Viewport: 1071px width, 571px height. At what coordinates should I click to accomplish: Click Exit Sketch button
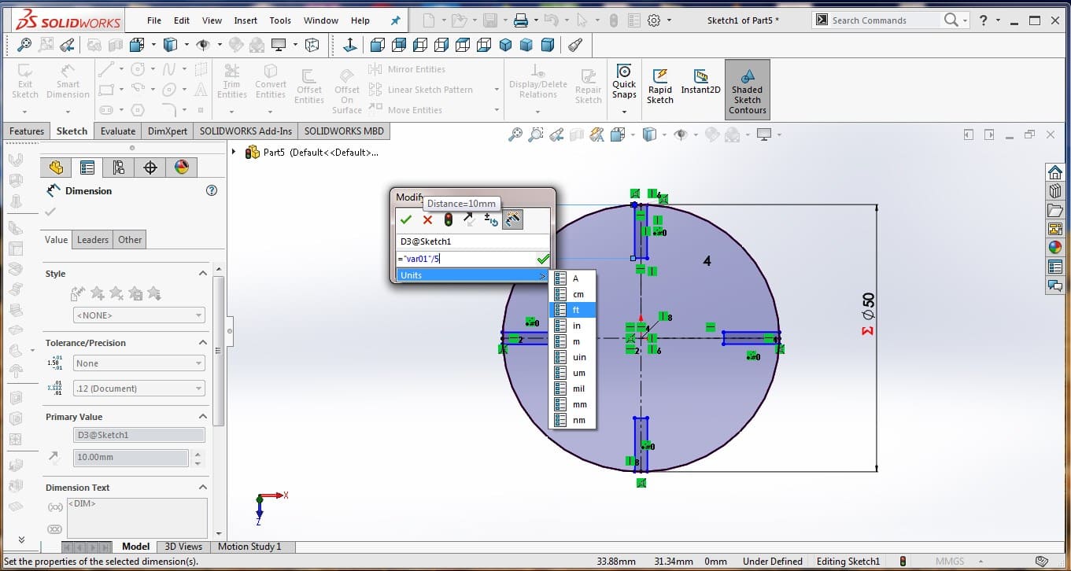(x=25, y=82)
